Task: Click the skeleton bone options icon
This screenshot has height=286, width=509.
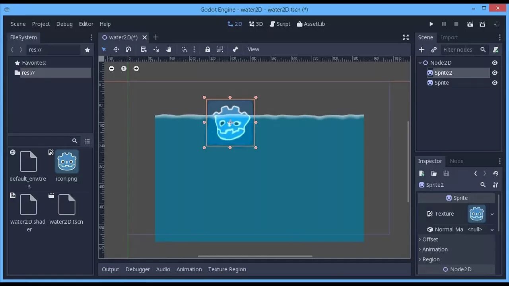Action: (x=235, y=49)
